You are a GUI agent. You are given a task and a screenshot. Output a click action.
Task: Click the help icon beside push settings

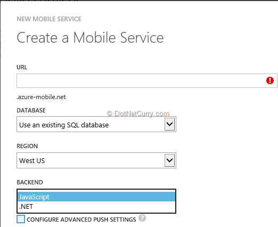(142, 218)
